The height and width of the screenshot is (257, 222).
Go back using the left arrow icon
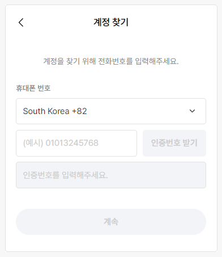21,22
